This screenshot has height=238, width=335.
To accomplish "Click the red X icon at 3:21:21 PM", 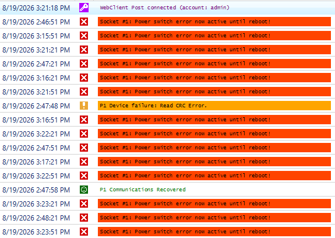I will click(84, 50).
